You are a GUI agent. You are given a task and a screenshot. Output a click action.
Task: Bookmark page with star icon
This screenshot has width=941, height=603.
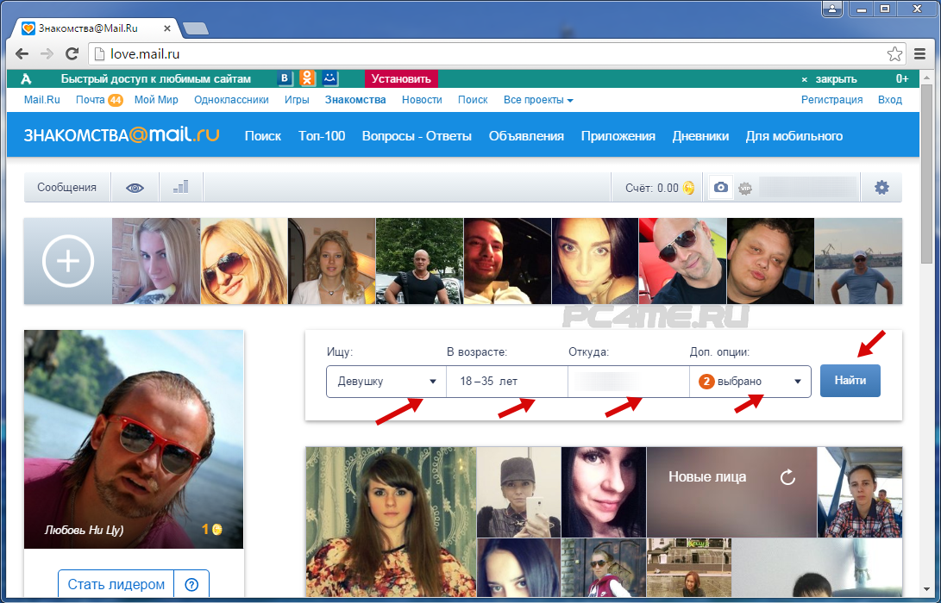894,54
